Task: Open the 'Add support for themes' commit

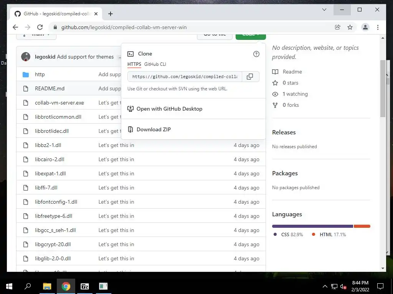Action: pyautogui.click(x=85, y=57)
